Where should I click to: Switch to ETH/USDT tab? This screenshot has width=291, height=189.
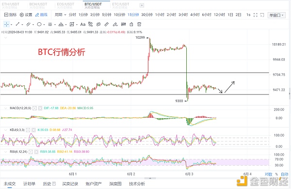pos(10,5)
